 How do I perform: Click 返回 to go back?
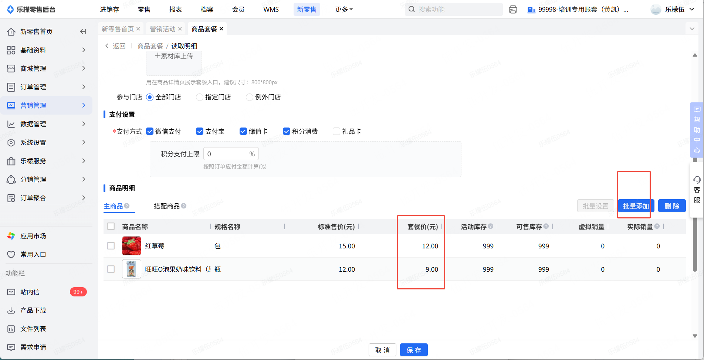click(x=116, y=46)
